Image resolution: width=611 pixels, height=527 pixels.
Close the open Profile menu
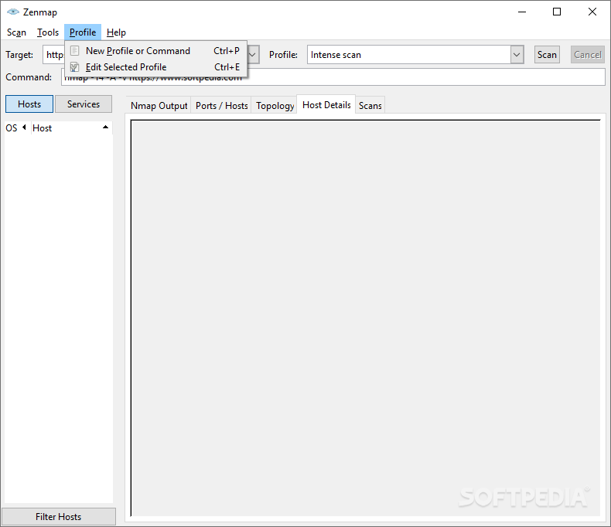[83, 32]
